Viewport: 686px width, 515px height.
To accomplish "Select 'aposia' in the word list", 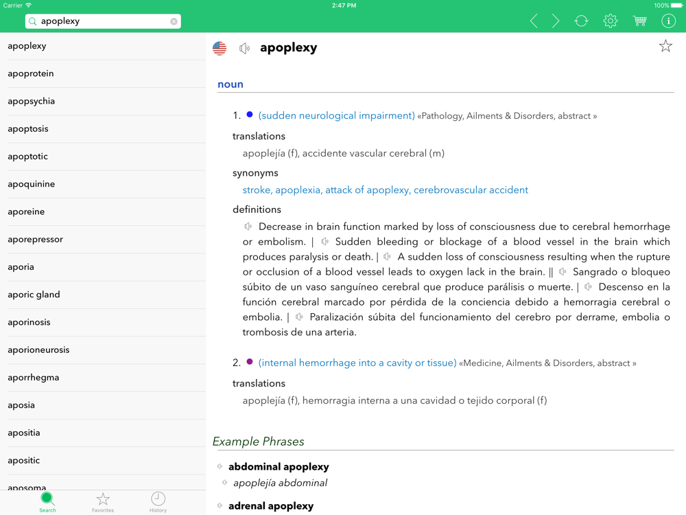I will [103, 404].
